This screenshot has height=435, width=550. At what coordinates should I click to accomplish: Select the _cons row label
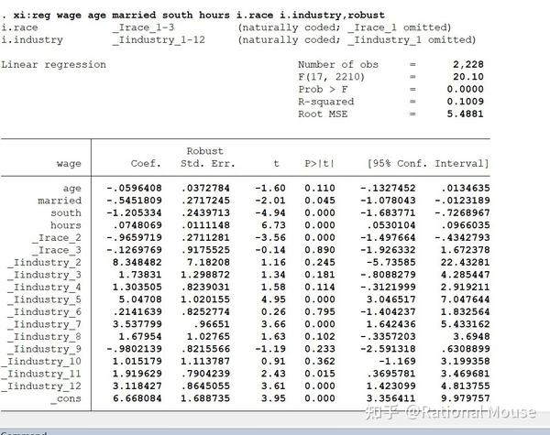pos(66,398)
